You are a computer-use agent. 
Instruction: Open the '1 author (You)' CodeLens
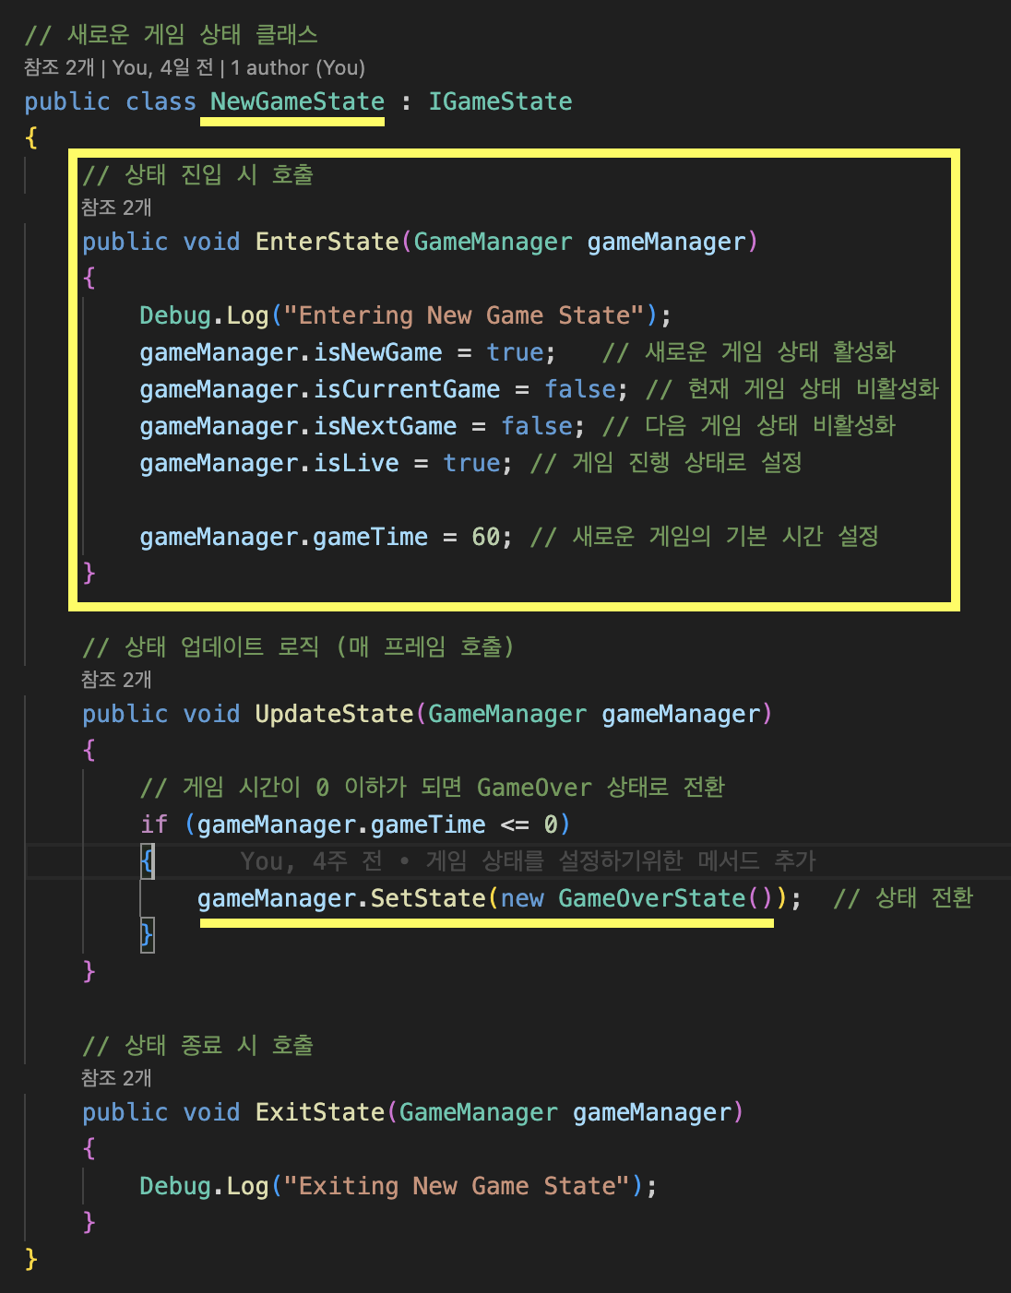pos(298,68)
